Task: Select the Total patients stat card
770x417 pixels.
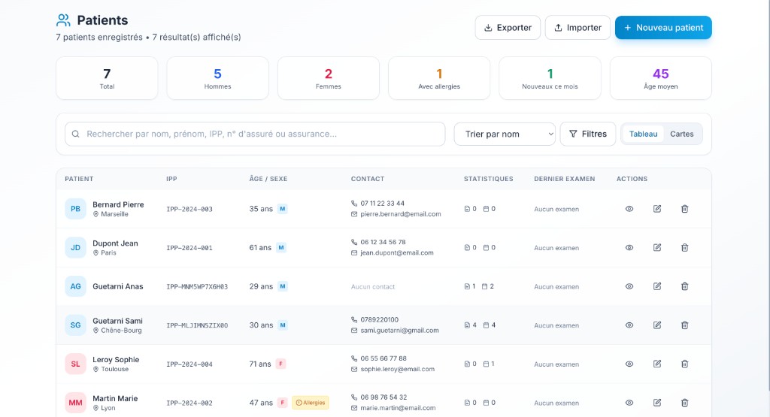Action: click(107, 78)
